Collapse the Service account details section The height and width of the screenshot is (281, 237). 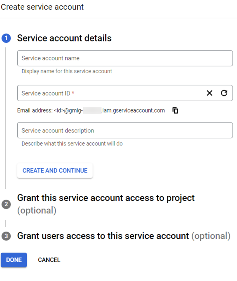[x=64, y=38]
